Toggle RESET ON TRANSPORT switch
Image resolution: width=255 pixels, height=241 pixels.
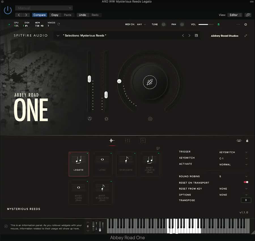(246, 182)
